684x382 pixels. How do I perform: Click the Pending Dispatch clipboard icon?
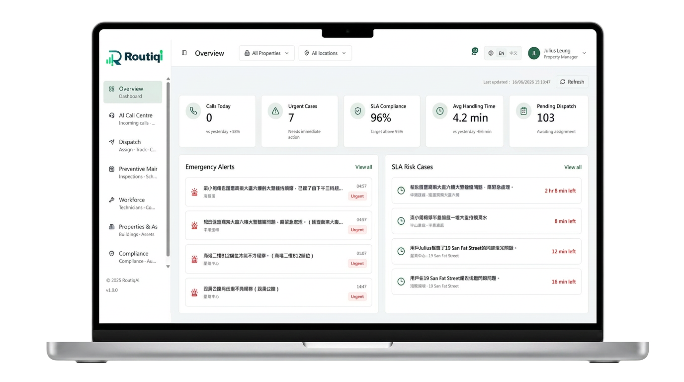[x=523, y=111]
